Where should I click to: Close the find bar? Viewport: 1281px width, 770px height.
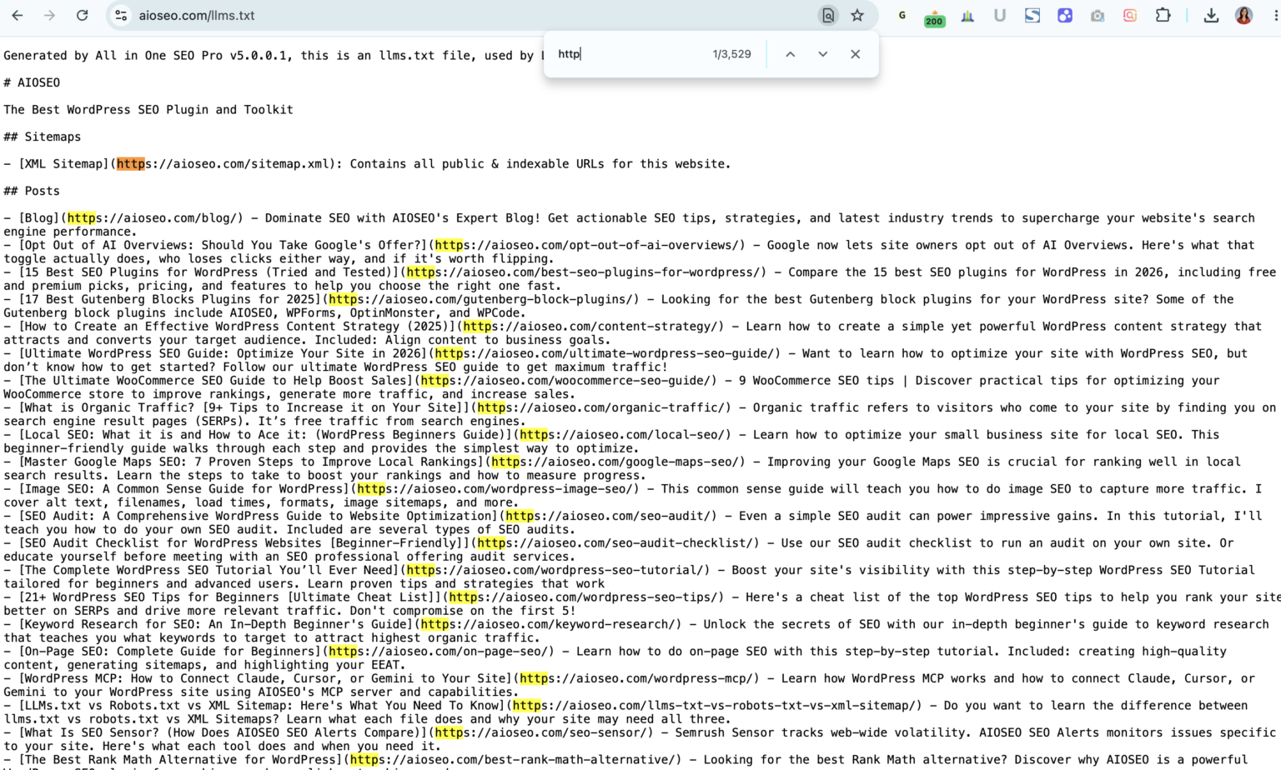(x=856, y=54)
